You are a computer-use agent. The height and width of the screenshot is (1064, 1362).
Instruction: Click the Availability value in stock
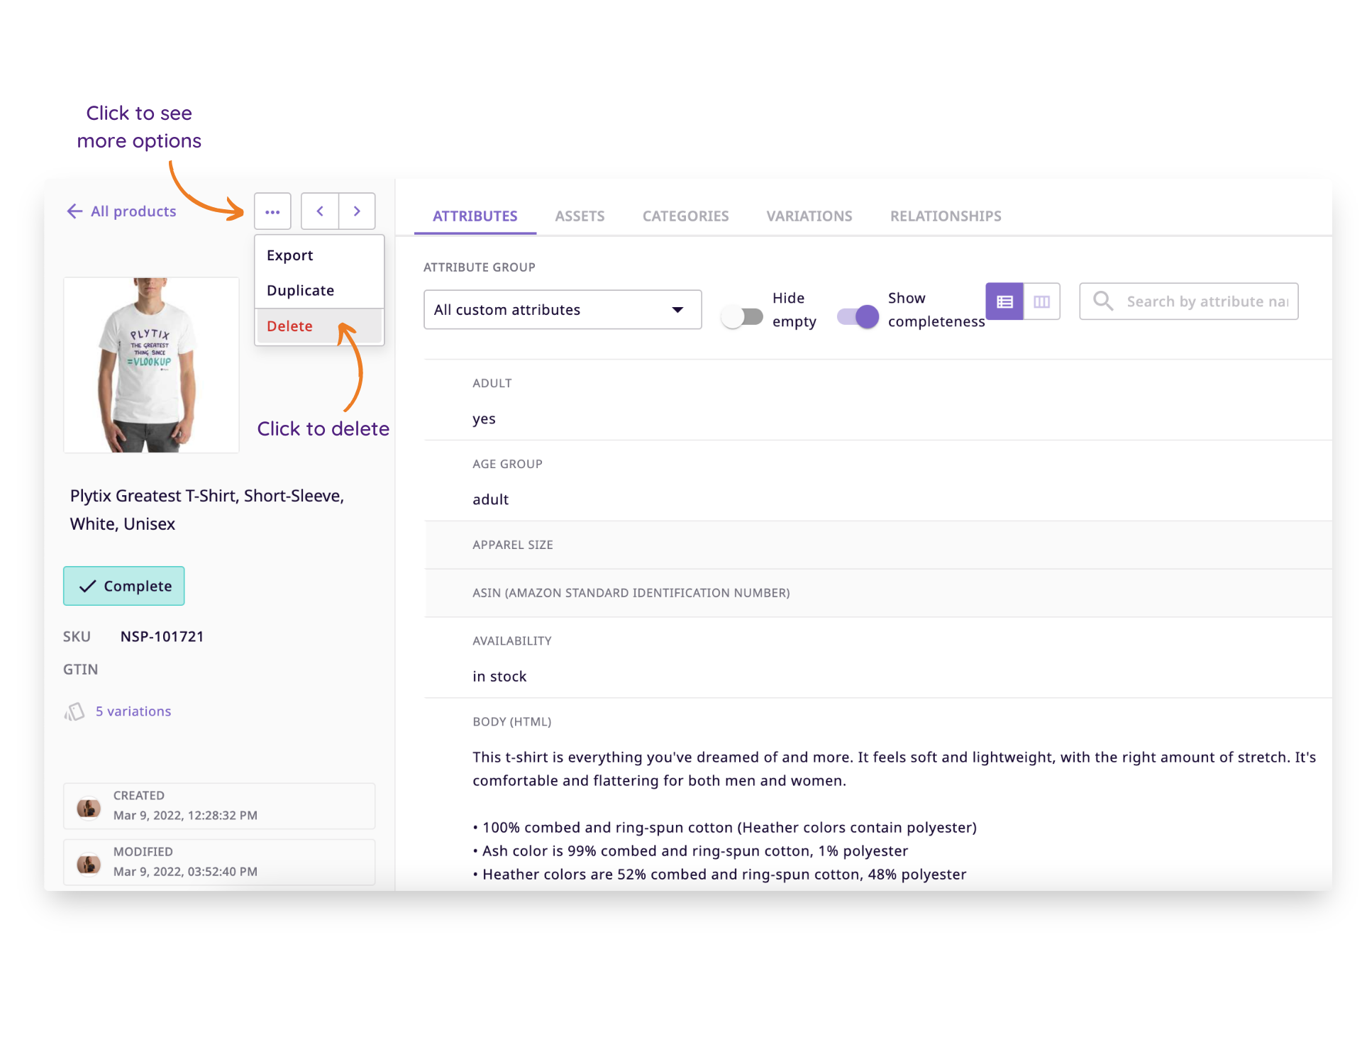pyautogui.click(x=500, y=677)
